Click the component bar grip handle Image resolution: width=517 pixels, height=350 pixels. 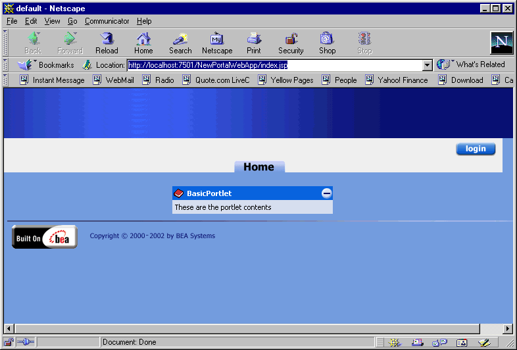[x=380, y=342]
